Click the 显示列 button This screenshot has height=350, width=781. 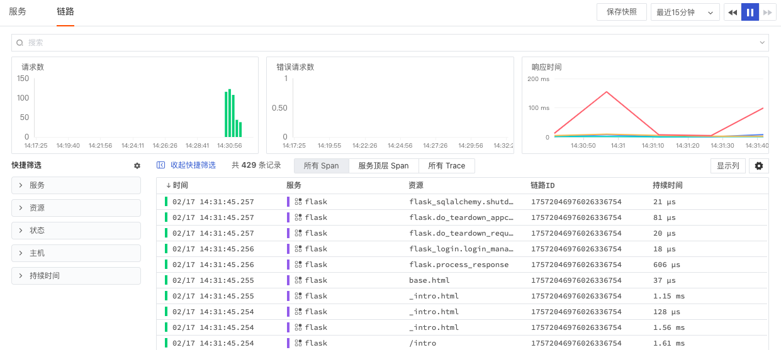click(x=728, y=166)
